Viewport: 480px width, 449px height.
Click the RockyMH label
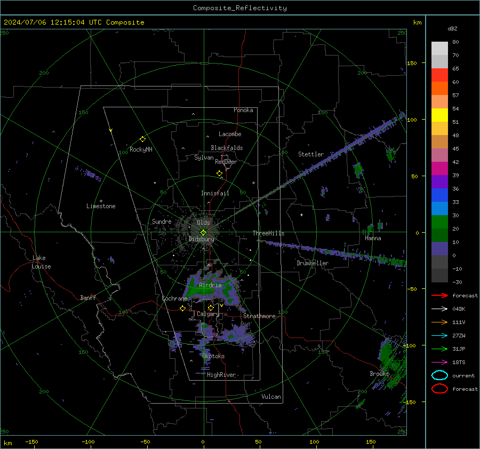[x=141, y=149]
